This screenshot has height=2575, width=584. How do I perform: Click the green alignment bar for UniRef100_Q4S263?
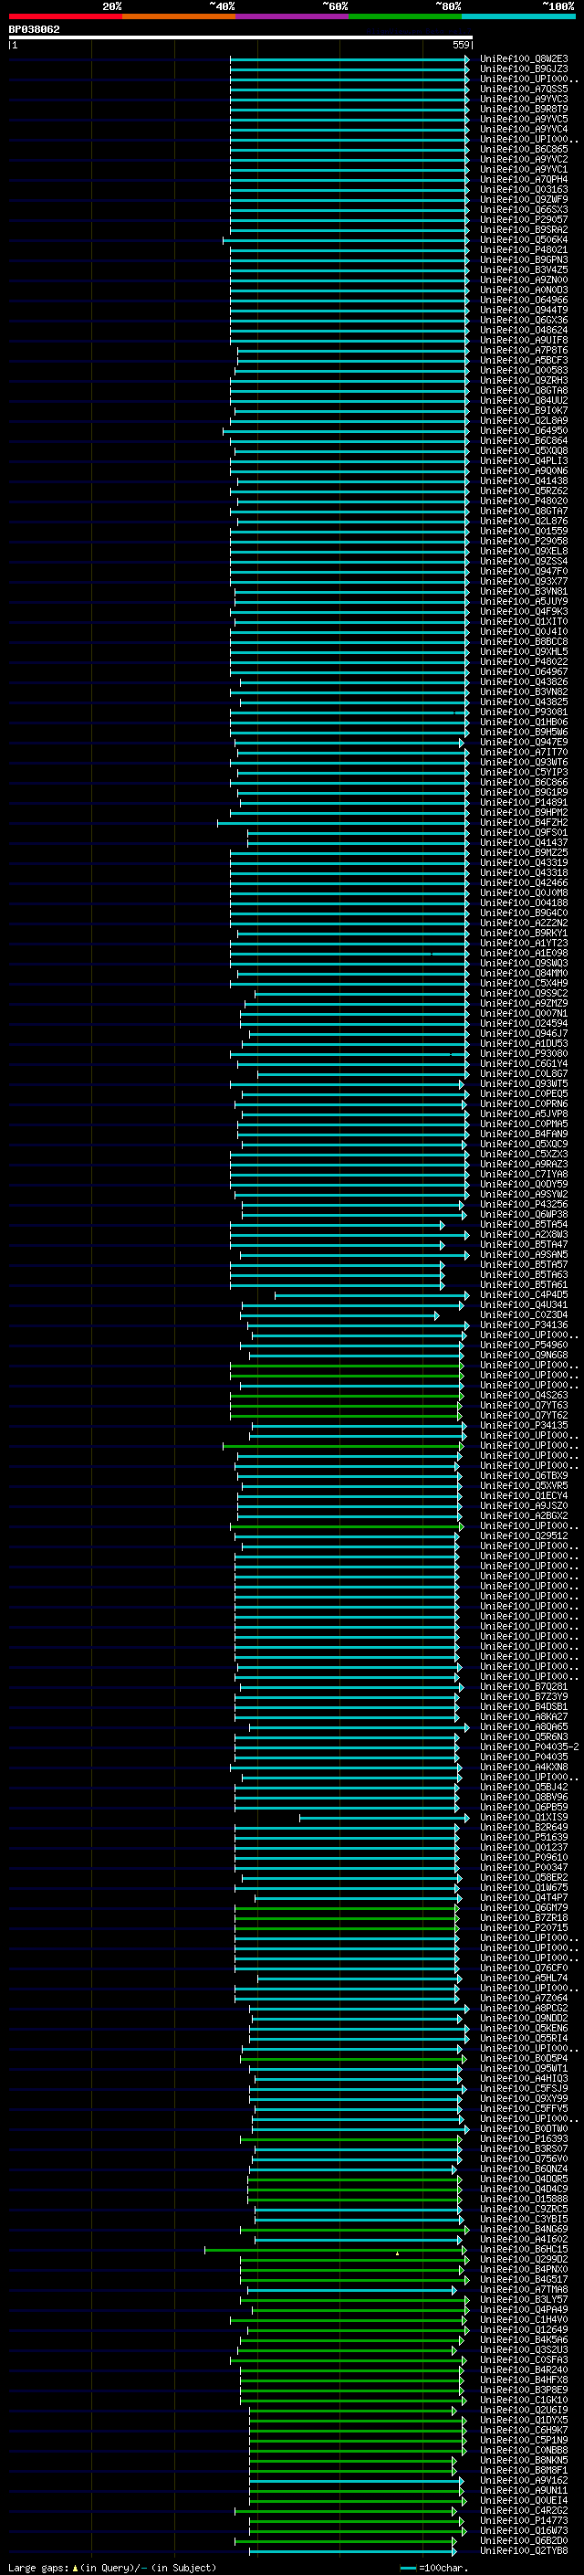[x=347, y=1396]
